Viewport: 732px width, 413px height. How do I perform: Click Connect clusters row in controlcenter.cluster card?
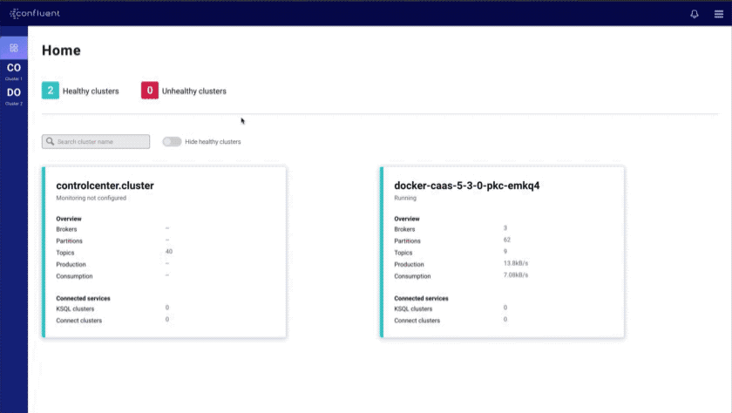pos(112,320)
